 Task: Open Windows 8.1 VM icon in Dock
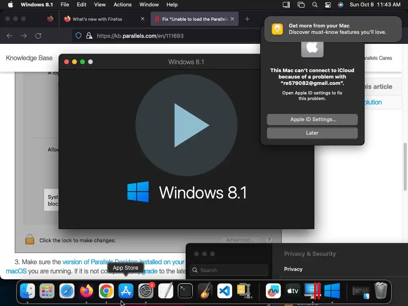(332, 290)
